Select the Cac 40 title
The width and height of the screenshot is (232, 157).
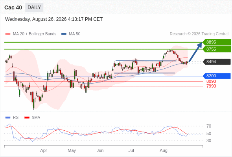point(13,7)
